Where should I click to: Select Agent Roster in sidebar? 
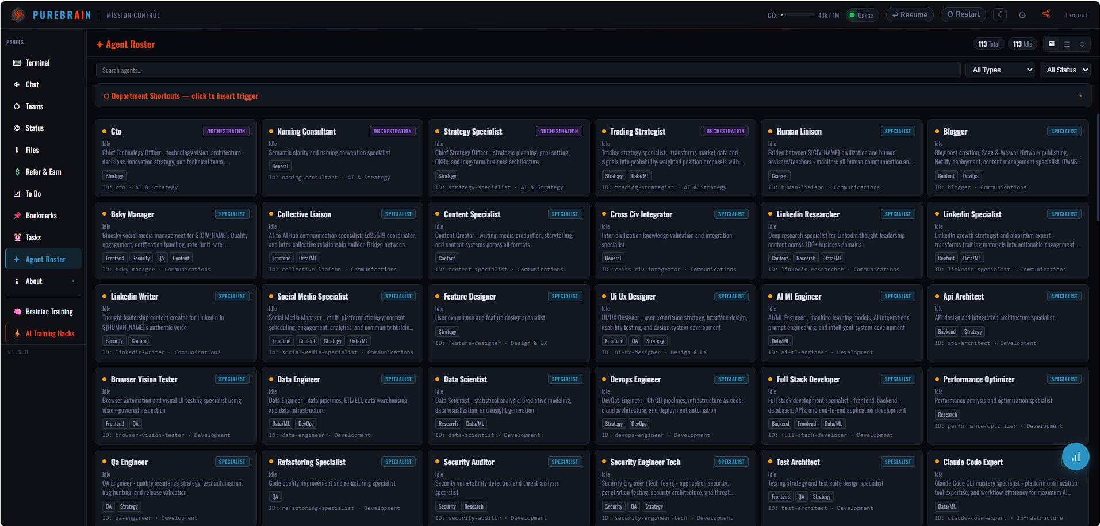tap(43, 259)
